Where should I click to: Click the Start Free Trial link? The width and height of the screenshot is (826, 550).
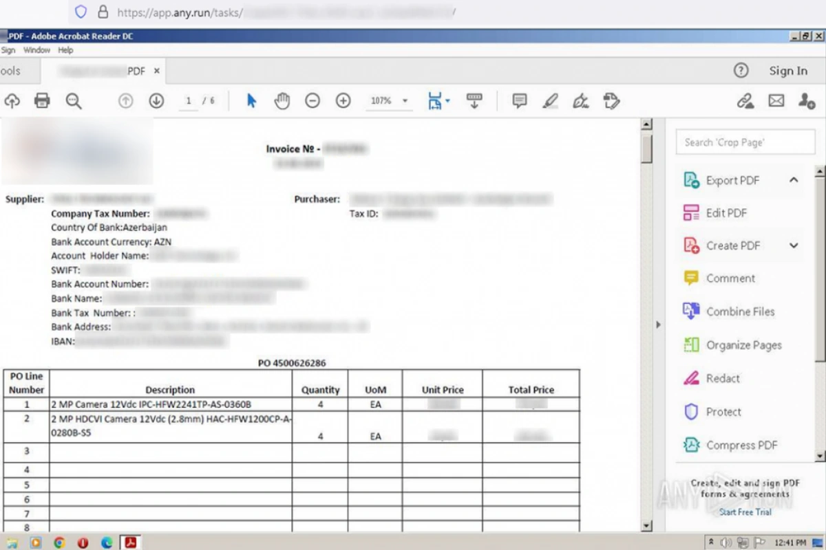point(745,512)
